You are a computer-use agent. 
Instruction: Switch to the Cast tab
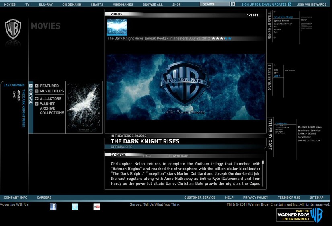pos(147,156)
